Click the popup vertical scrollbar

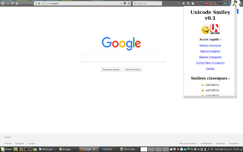coord(236,51)
